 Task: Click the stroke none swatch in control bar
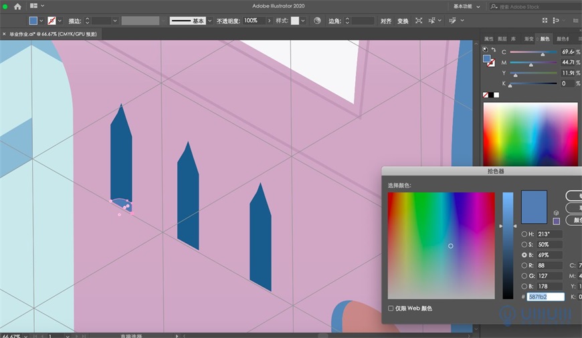52,21
